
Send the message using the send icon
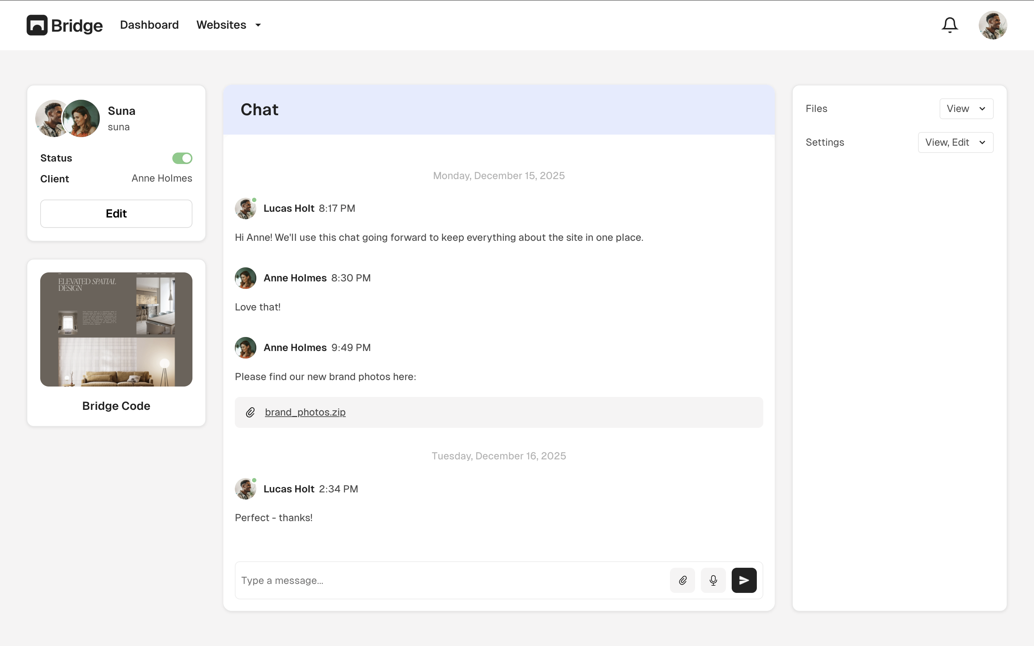coord(744,580)
